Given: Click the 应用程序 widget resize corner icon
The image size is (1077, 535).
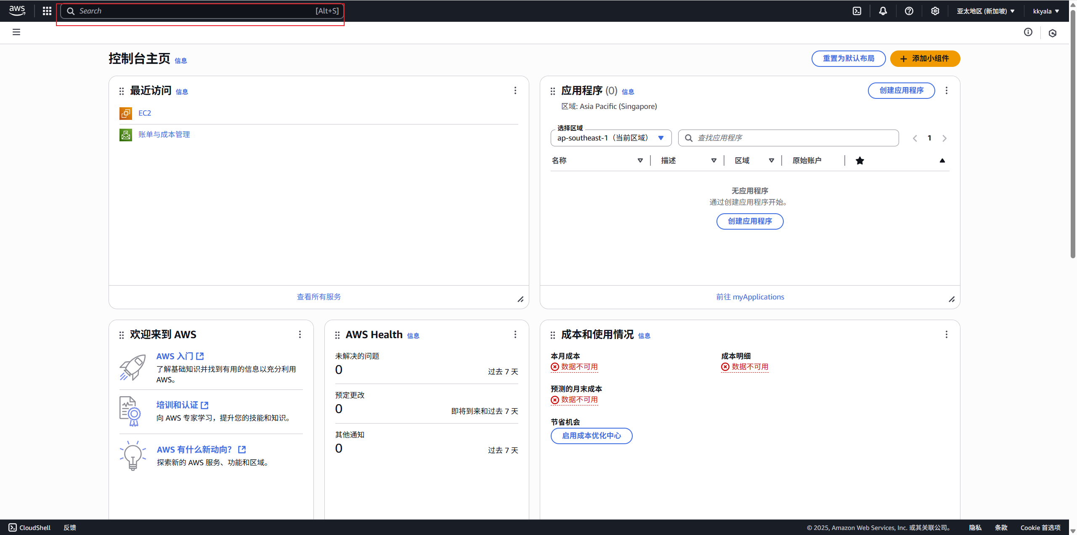Looking at the screenshot, I should click(952, 299).
